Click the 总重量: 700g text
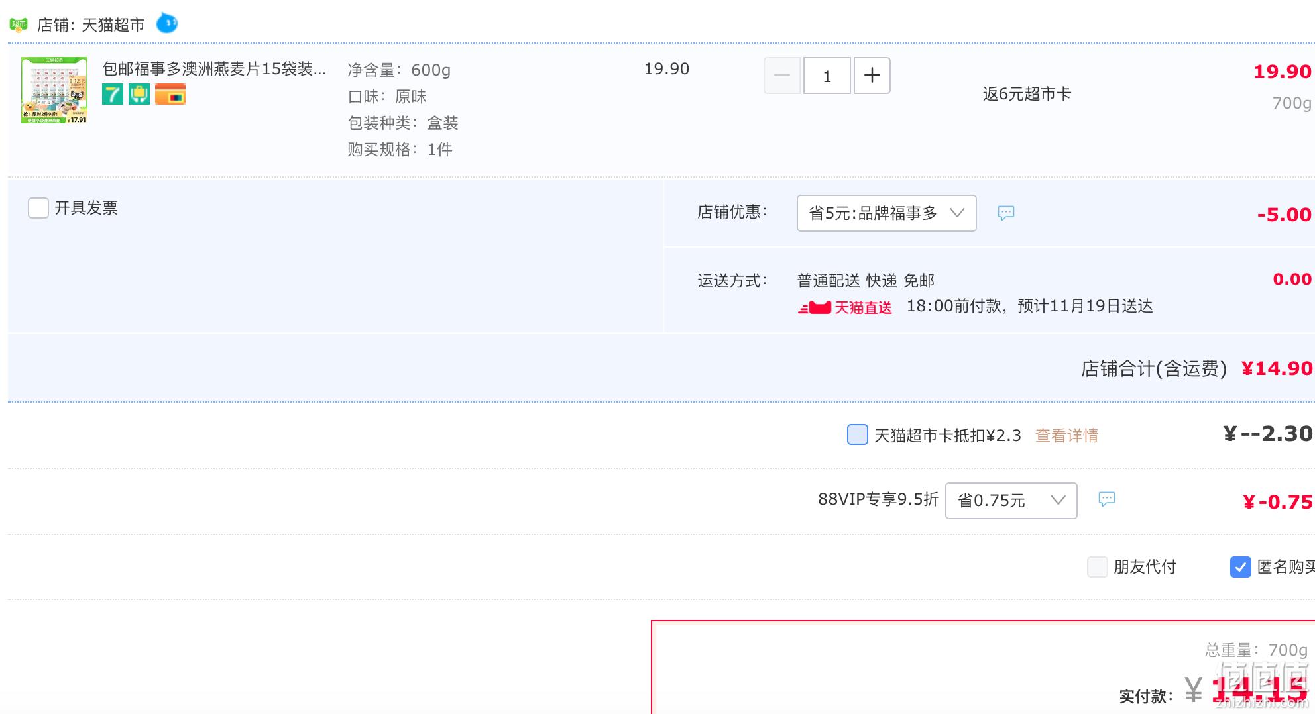Screen dimensions: 1315x714 1257,650
